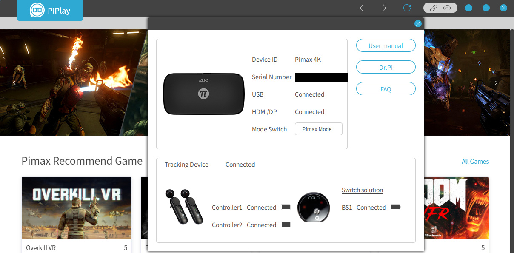The width and height of the screenshot is (514, 253).
Task: Go back with the left chevron arrow
Action: pyautogui.click(x=362, y=8)
